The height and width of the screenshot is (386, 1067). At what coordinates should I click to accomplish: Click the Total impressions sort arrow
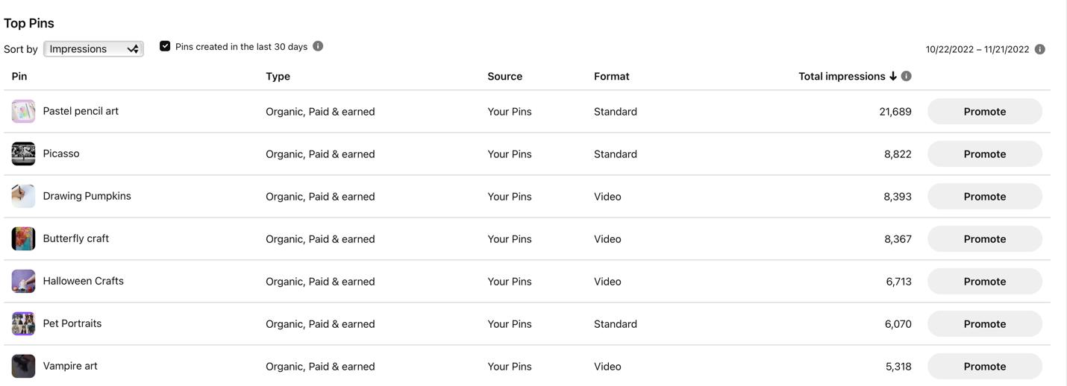(892, 76)
